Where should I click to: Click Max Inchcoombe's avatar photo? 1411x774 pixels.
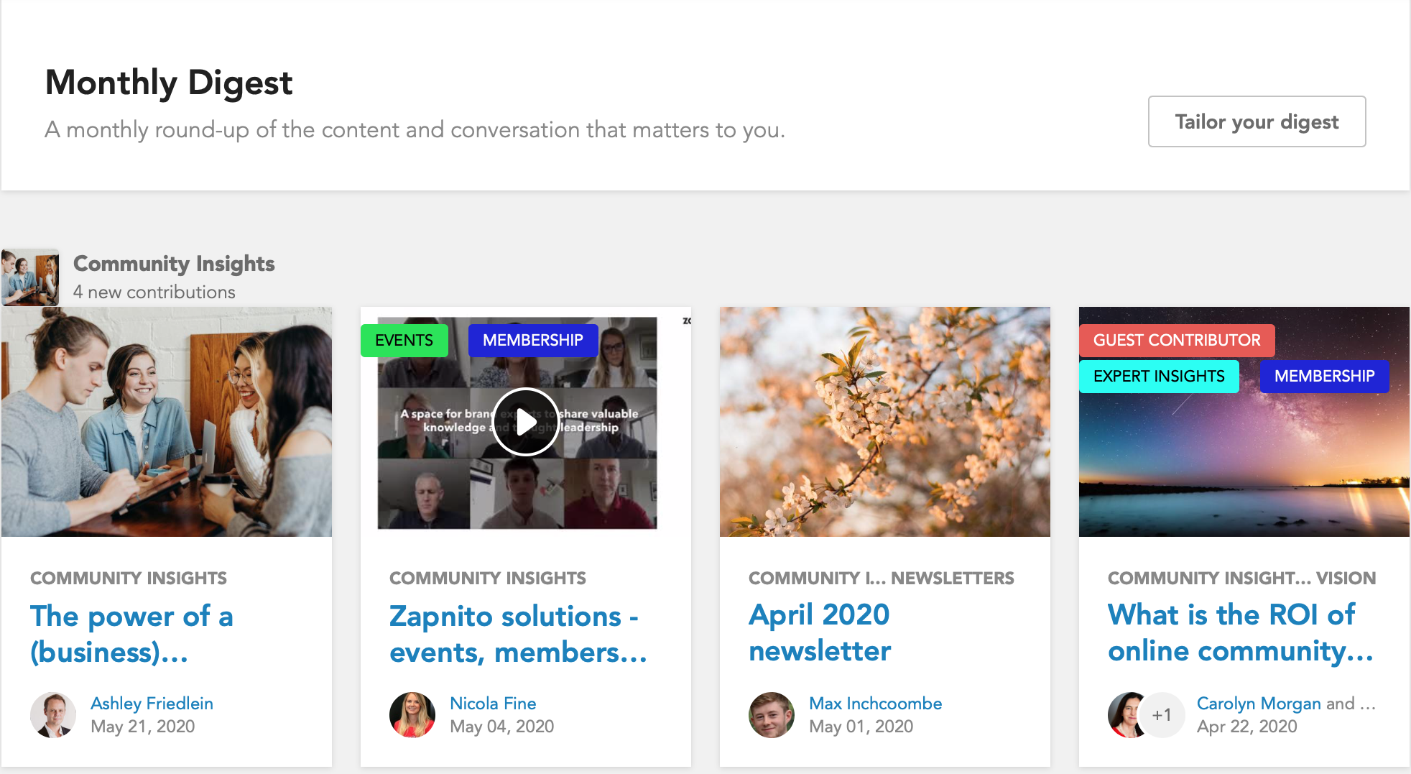772,715
